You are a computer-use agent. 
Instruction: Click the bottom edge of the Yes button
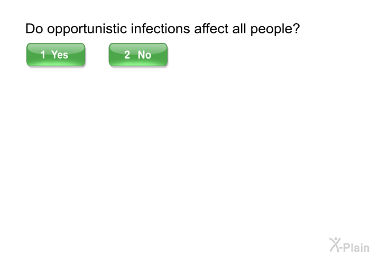pyautogui.click(x=55, y=66)
